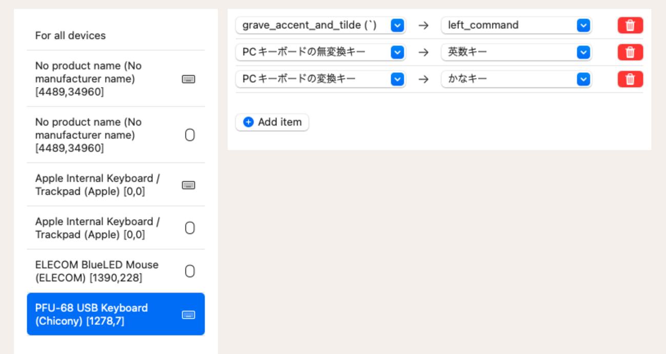The height and width of the screenshot is (354, 666).
Task: Click the ELECOM BlueLED Mouse icon
Action: click(x=190, y=271)
